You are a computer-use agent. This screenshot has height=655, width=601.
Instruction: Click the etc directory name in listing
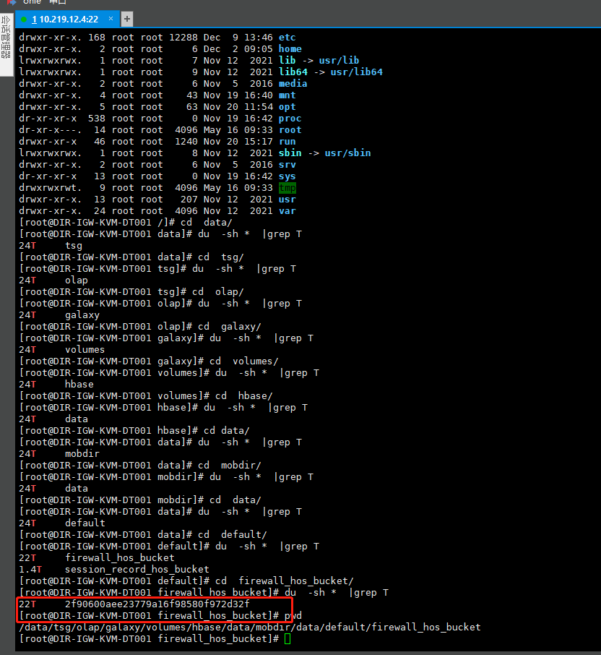coord(287,38)
